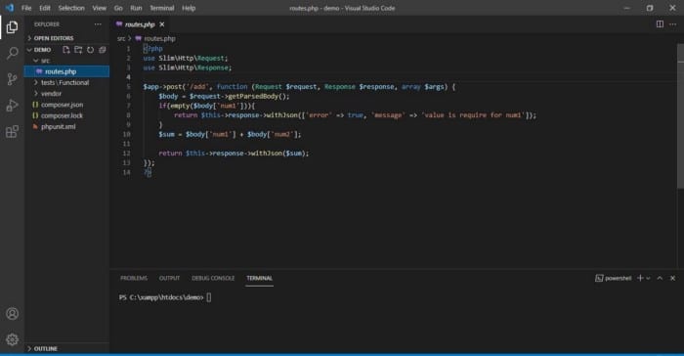
Task: Expand the tests\Functional folder
Action: coord(66,82)
